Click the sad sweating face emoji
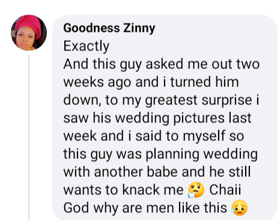Screen dimensions: 280x220 [239, 207]
